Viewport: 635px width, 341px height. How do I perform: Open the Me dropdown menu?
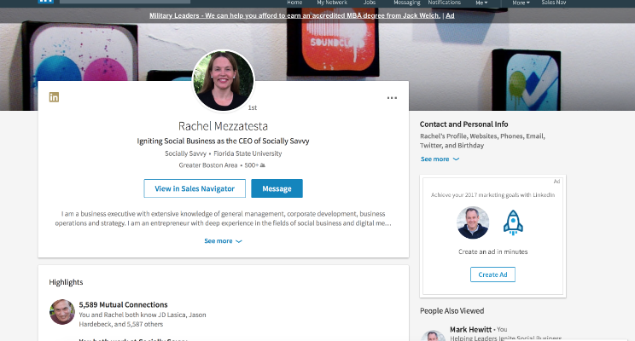481,3
